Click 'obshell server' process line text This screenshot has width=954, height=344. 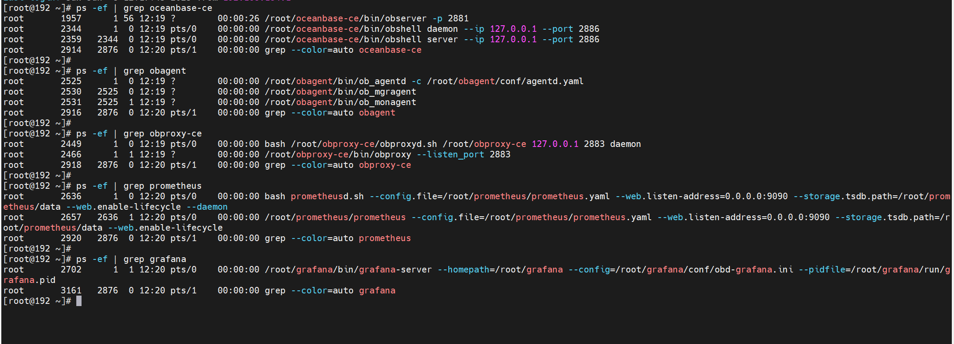(x=422, y=39)
